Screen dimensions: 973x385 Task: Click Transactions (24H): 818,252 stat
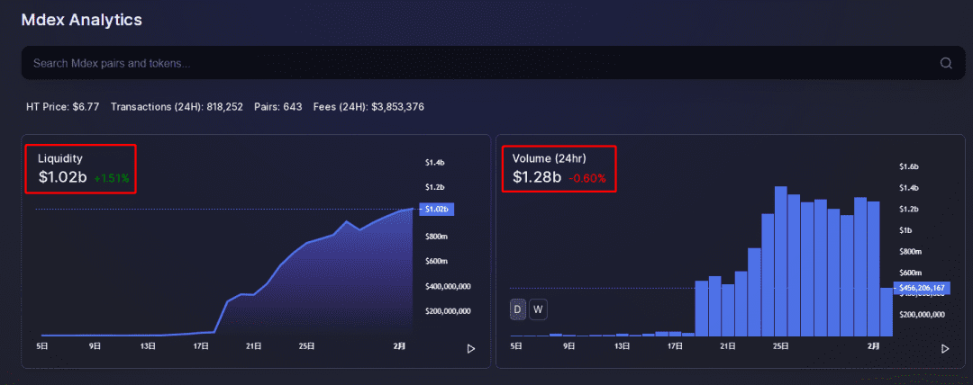pyautogui.click(x=177, y=107)
